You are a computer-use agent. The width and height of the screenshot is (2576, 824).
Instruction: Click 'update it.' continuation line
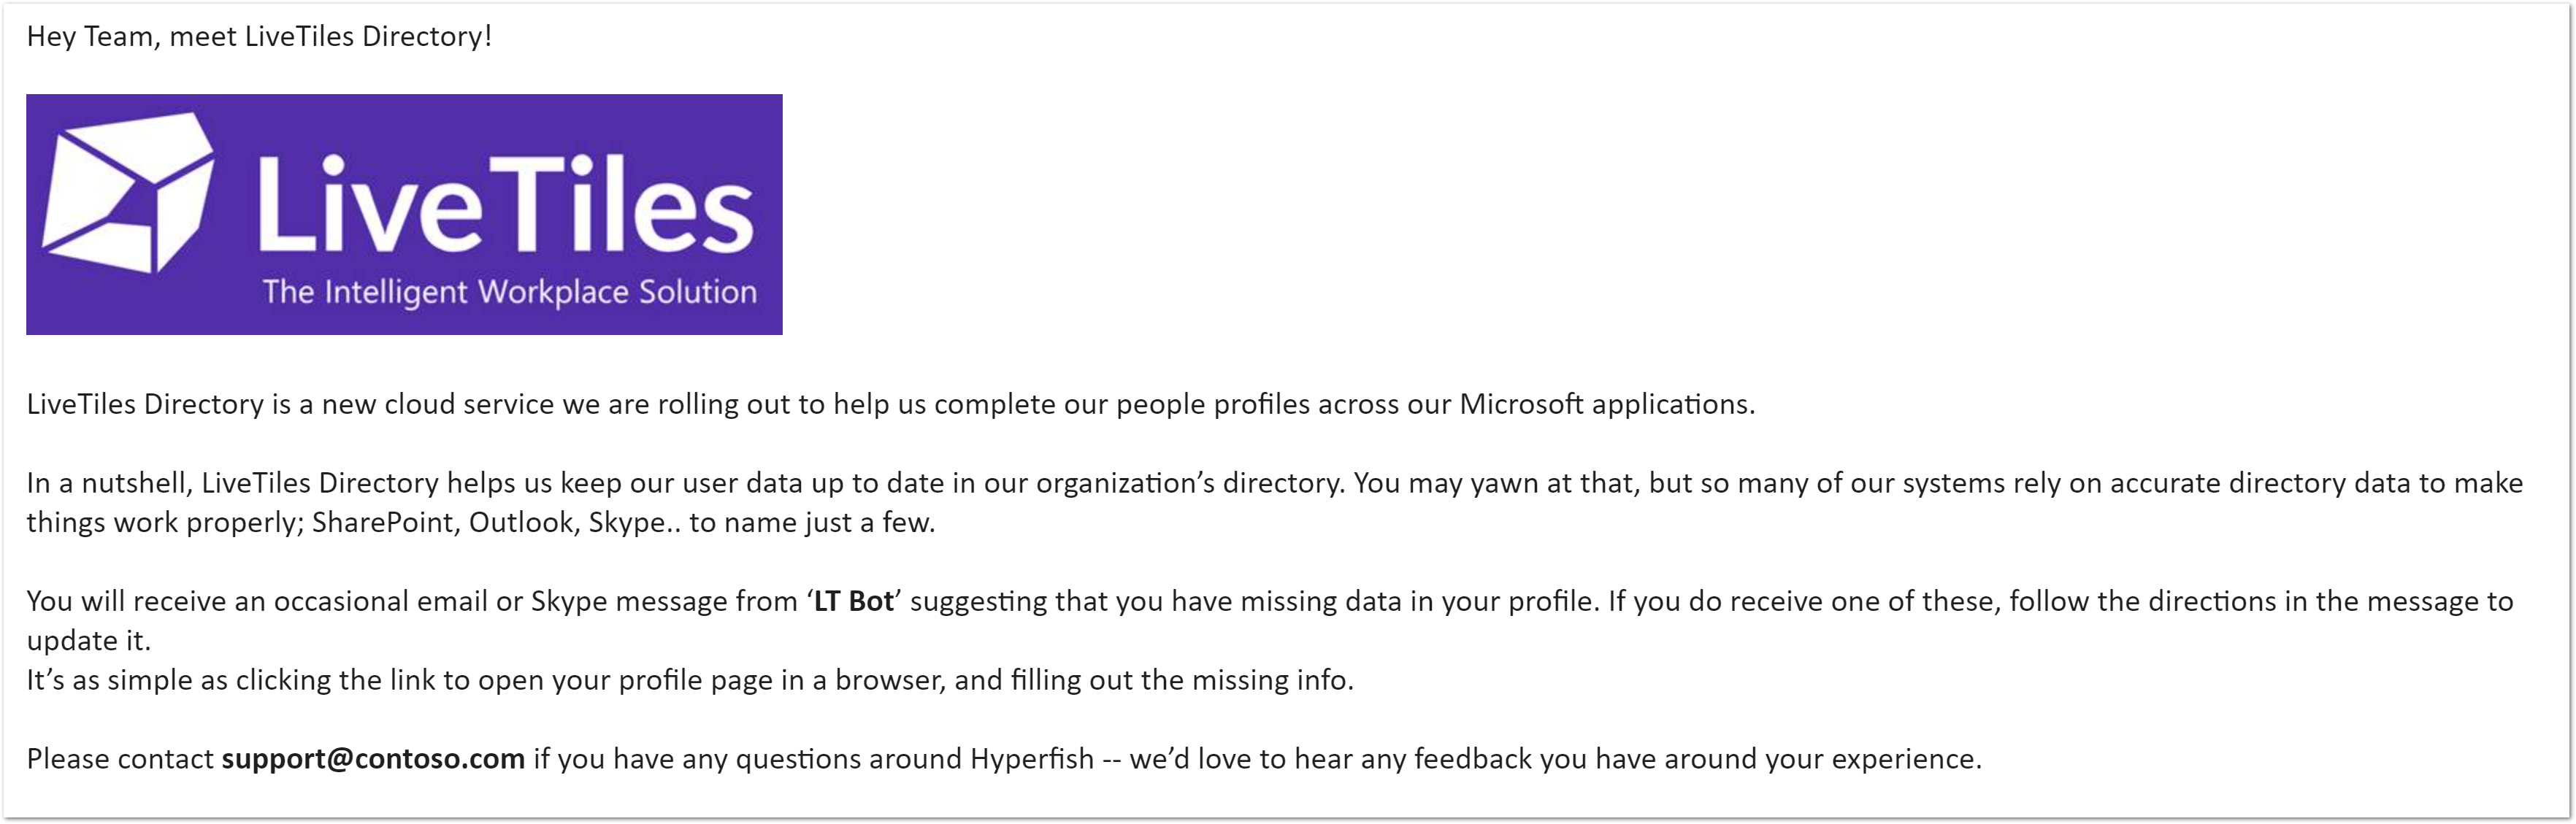click(x=88, y=641)
